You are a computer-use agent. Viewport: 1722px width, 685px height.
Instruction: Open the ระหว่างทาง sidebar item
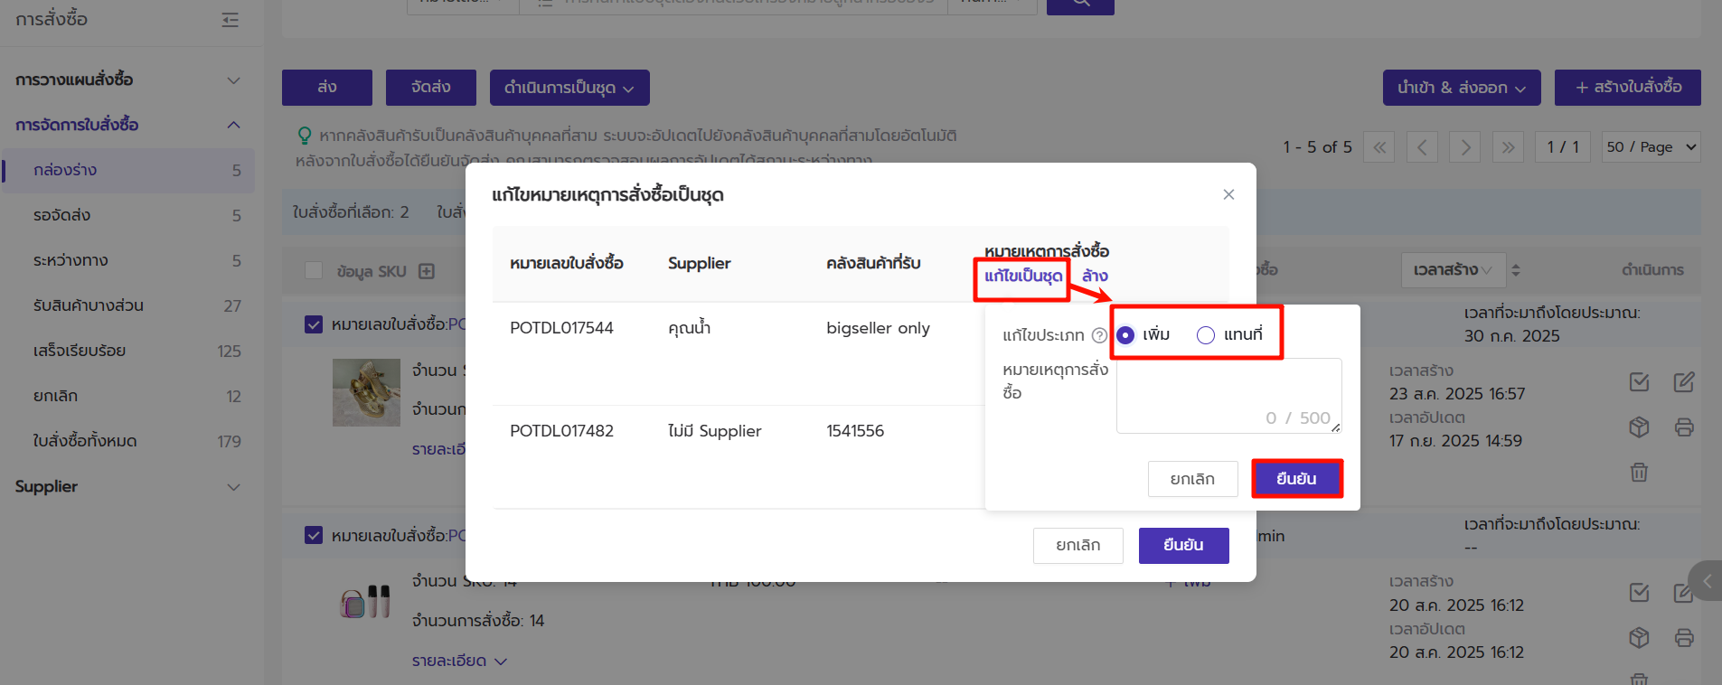[128, 260]
